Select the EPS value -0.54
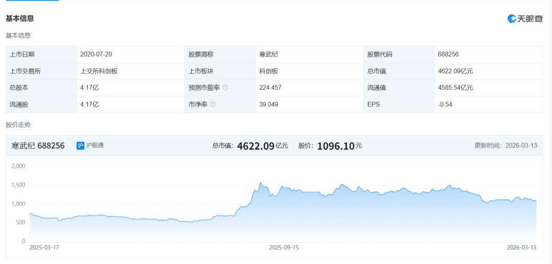Screen dimensions: 552x264 [445, 104]
